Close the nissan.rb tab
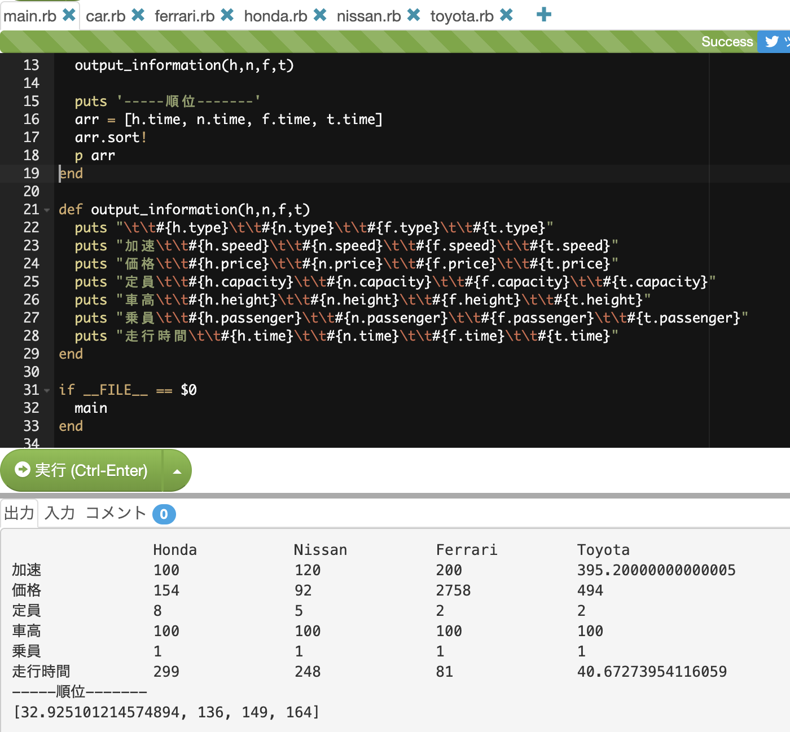 [x=414, y=15]
